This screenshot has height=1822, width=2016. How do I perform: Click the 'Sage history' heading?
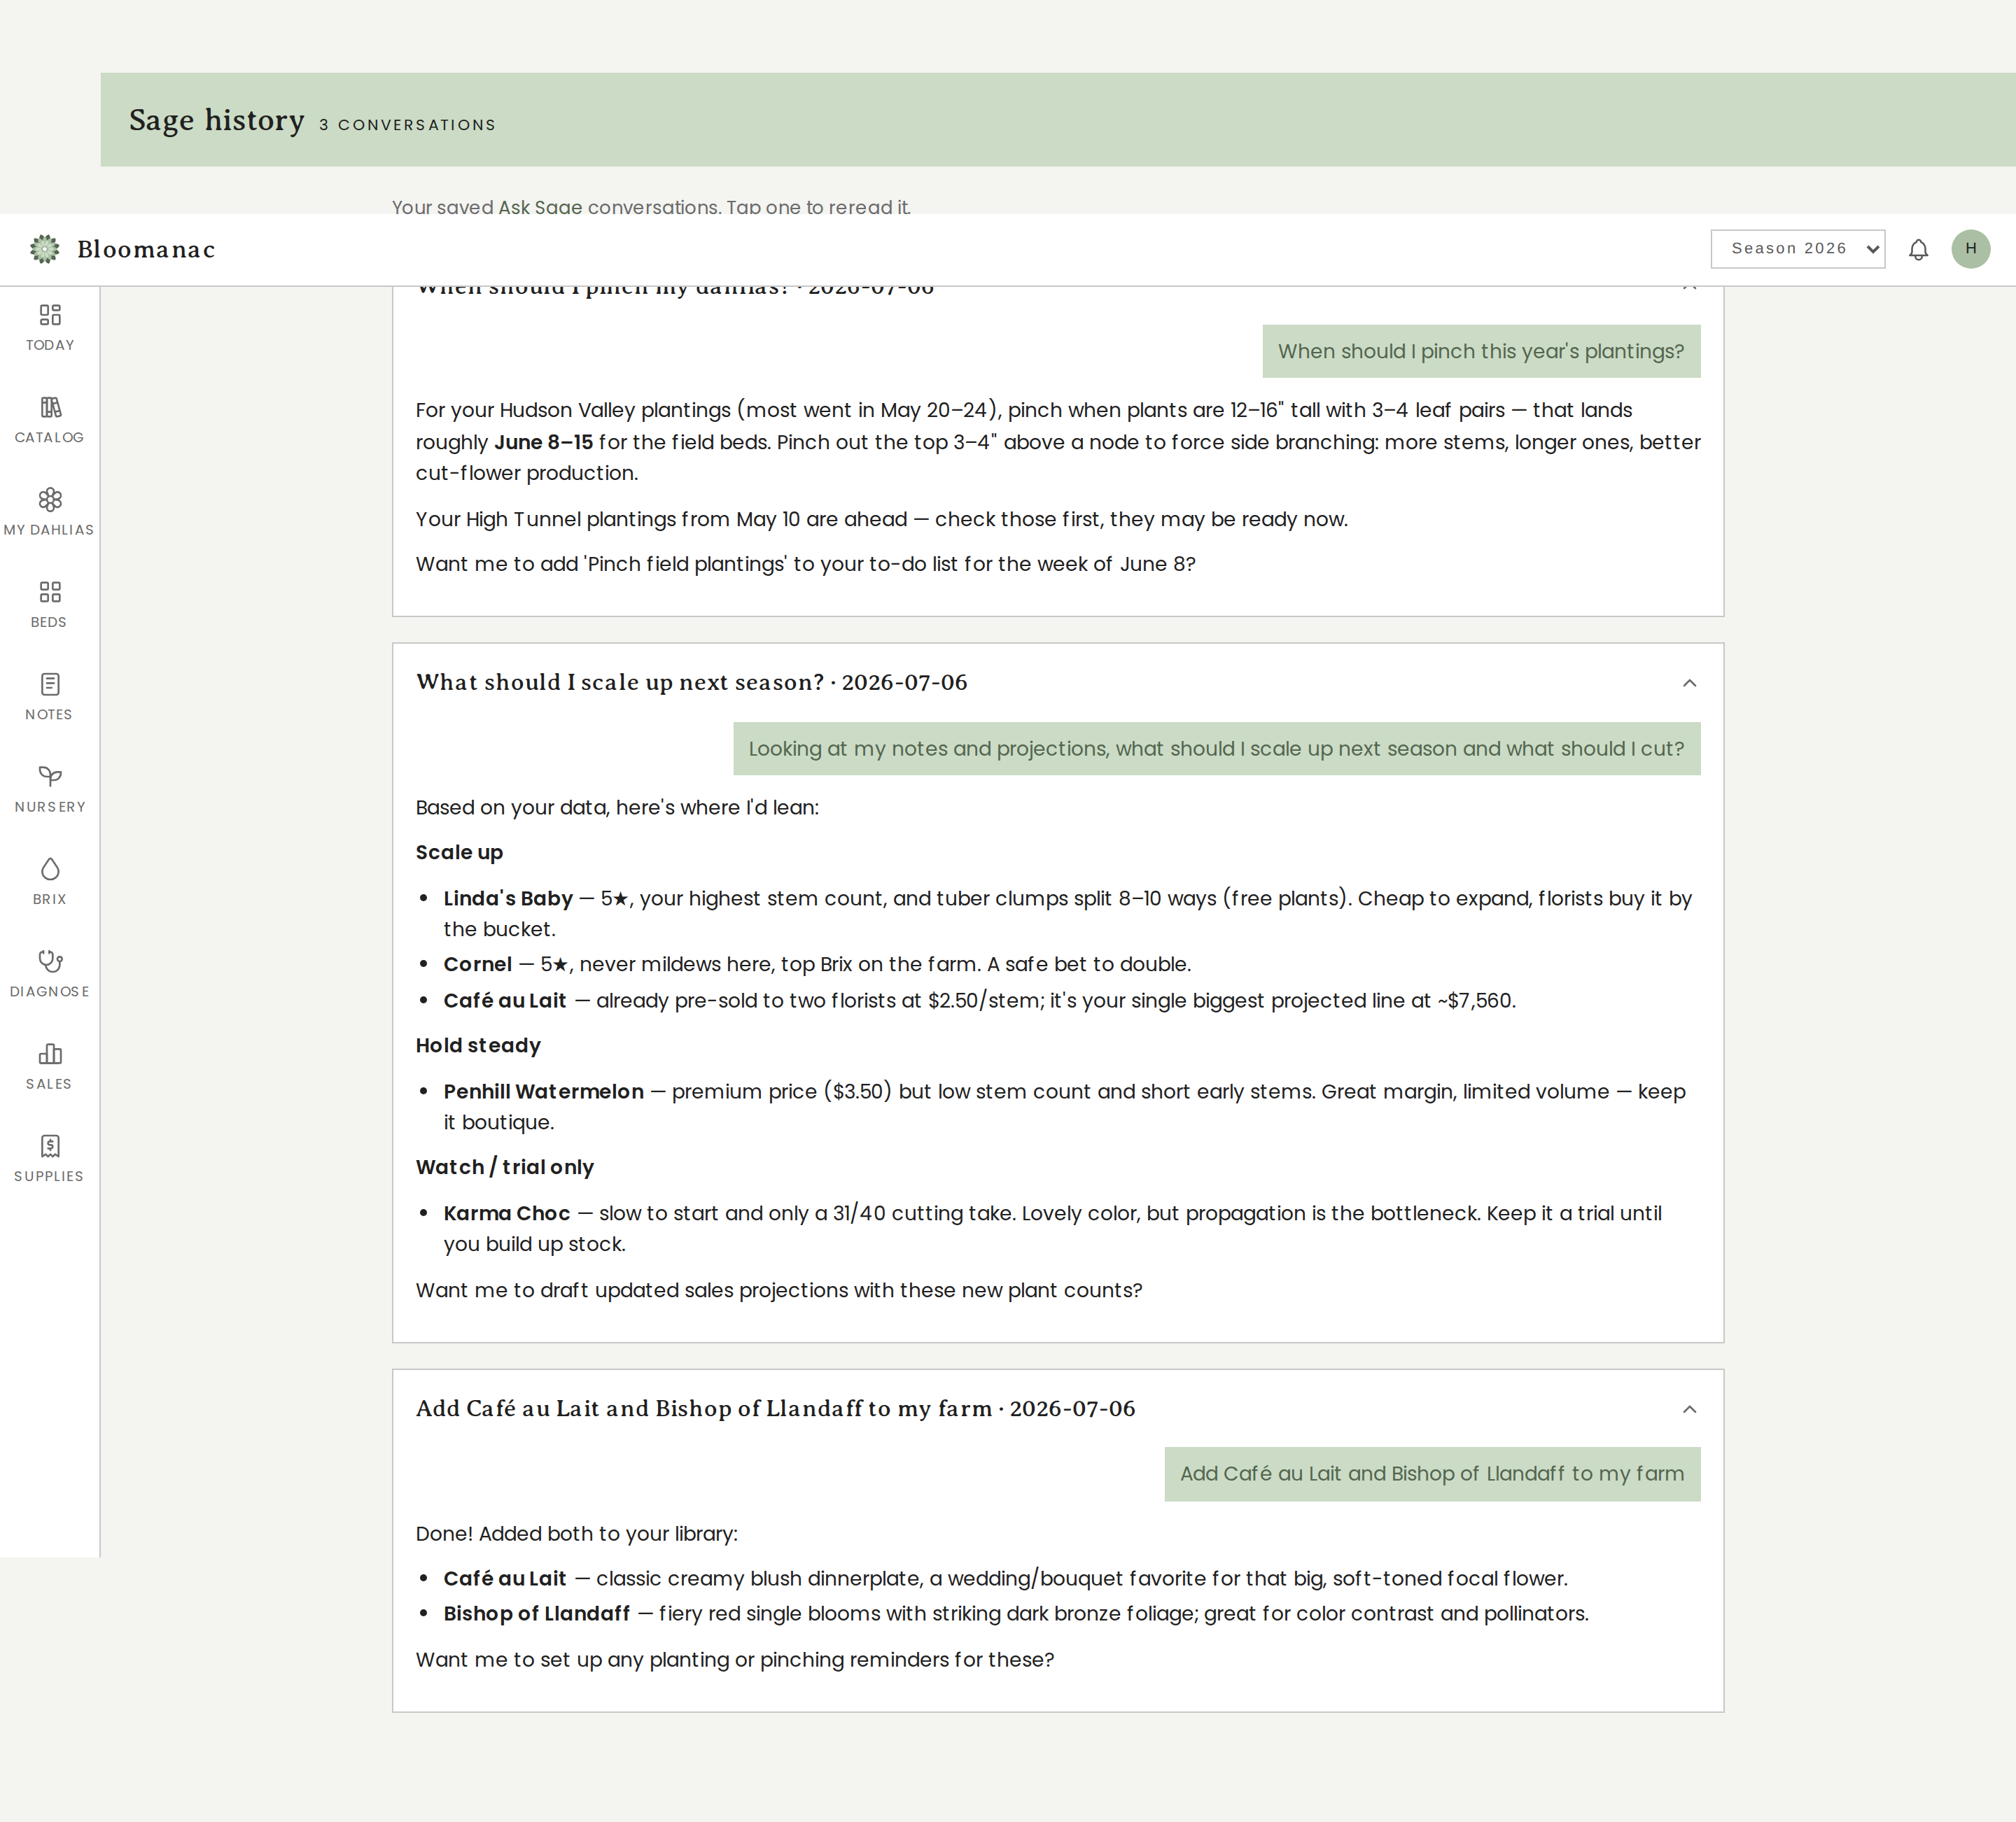[x=216, y=120]
